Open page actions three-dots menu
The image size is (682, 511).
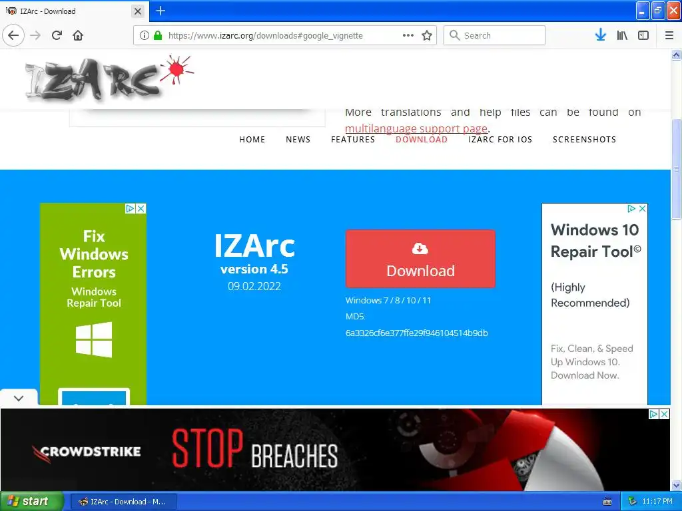point(408,35)
